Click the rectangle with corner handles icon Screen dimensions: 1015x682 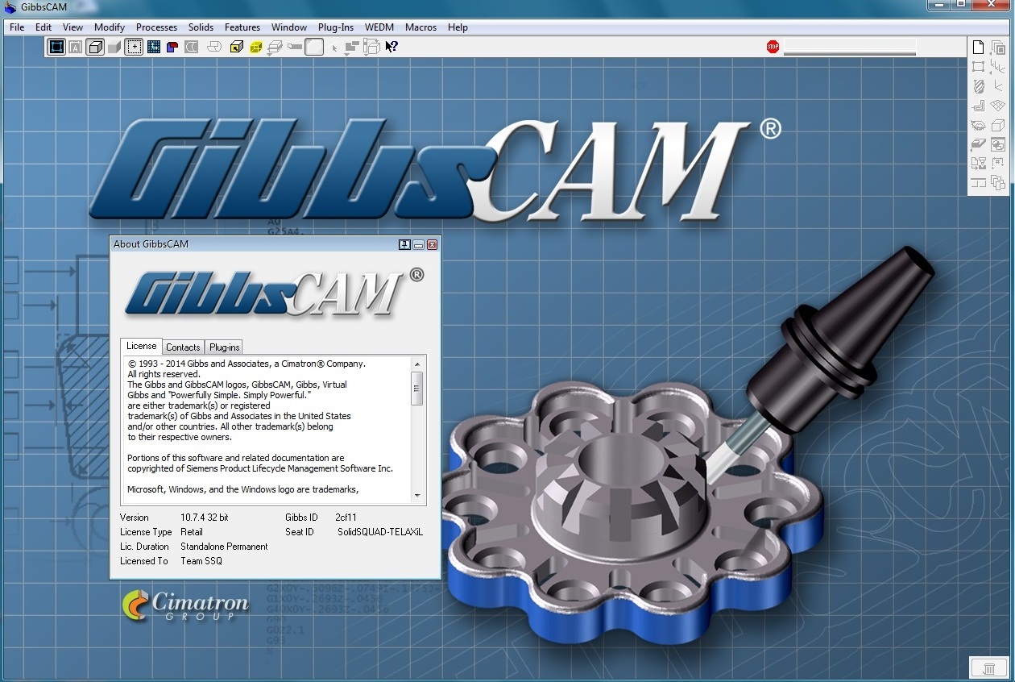[x=978, y=67]
